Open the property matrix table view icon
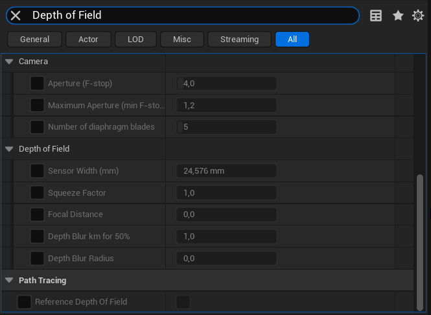This screenshot has width=431, height=315. [x=376, y=16]
